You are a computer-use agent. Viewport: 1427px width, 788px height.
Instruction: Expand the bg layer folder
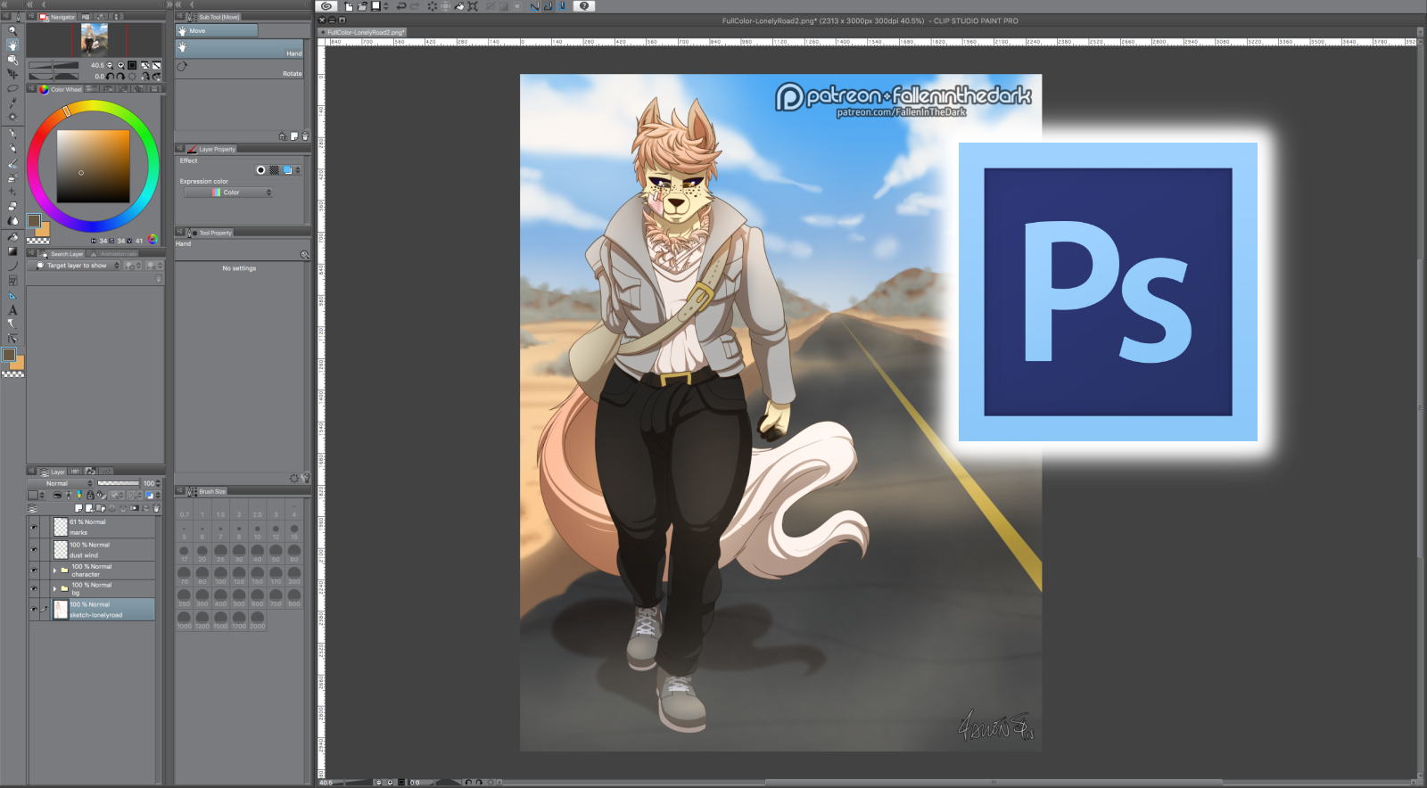(x=54, y=588)
